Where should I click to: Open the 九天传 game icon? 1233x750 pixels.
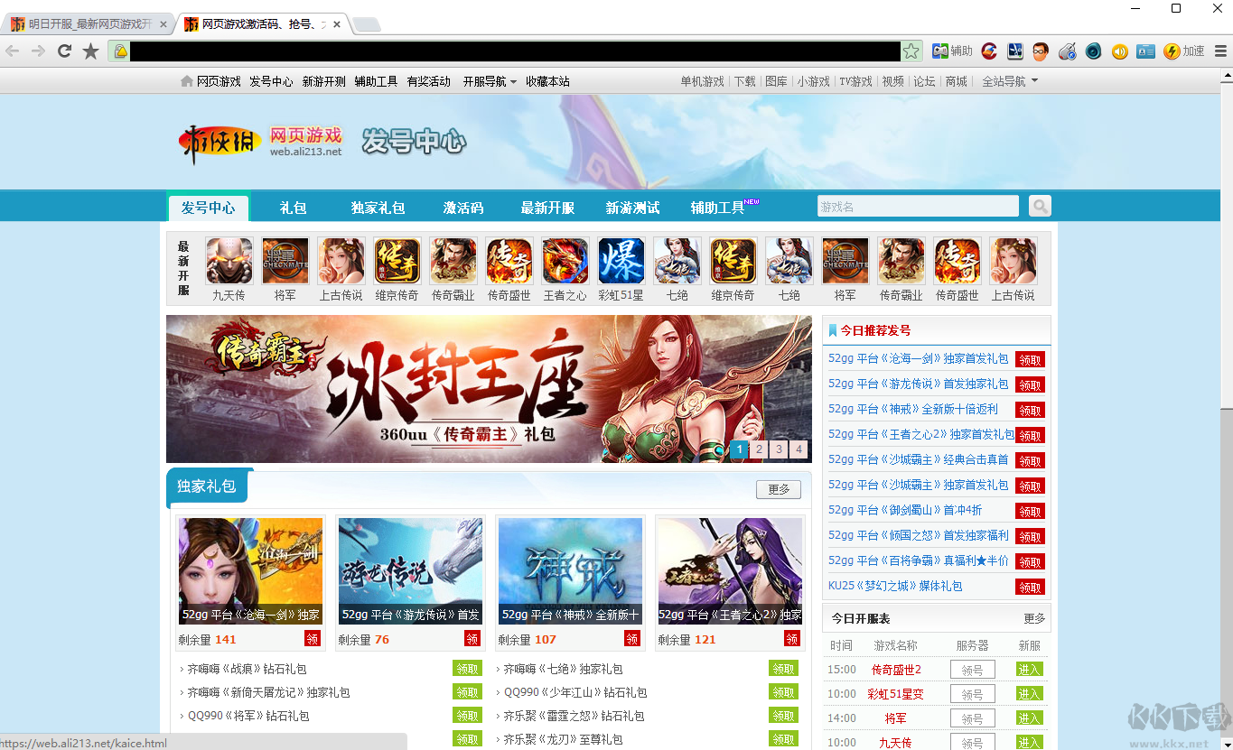pos(229,262)
